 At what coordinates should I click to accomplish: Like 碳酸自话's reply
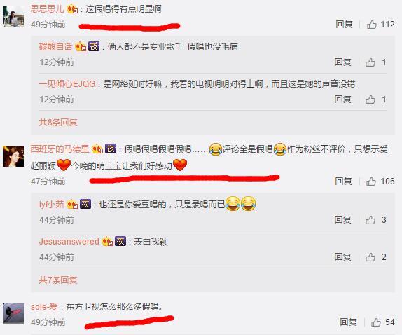pyautogui.click(x=370, y=62)
